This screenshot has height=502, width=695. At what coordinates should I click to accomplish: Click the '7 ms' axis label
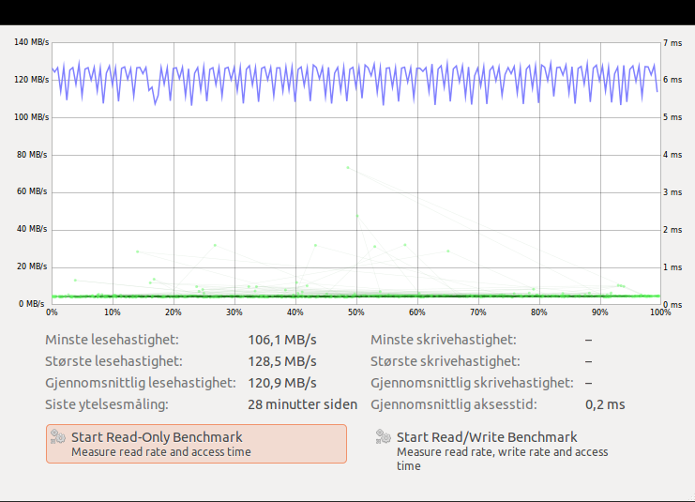point(672,43)
